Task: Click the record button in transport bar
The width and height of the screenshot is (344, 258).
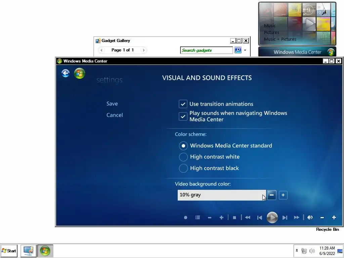Action: pyautogui.click(x=185, y=217)
